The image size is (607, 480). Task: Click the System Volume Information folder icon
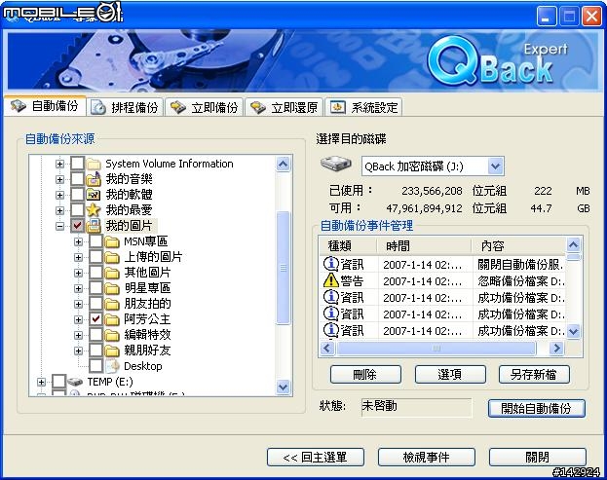(x=94, y=164)
